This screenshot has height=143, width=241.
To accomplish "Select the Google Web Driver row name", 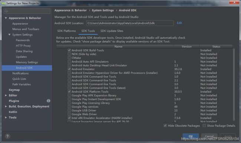I will (84, 114).
